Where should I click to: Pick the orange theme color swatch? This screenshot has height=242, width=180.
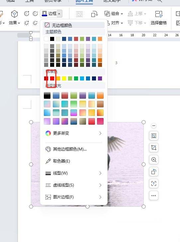(x=100, y=39)
